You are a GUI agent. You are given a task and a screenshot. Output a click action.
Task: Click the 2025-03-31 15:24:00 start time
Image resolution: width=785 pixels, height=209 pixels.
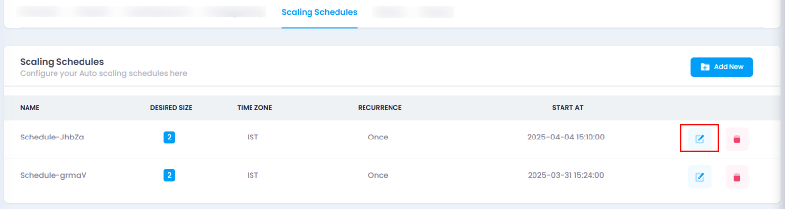click(x=566, y=175)
